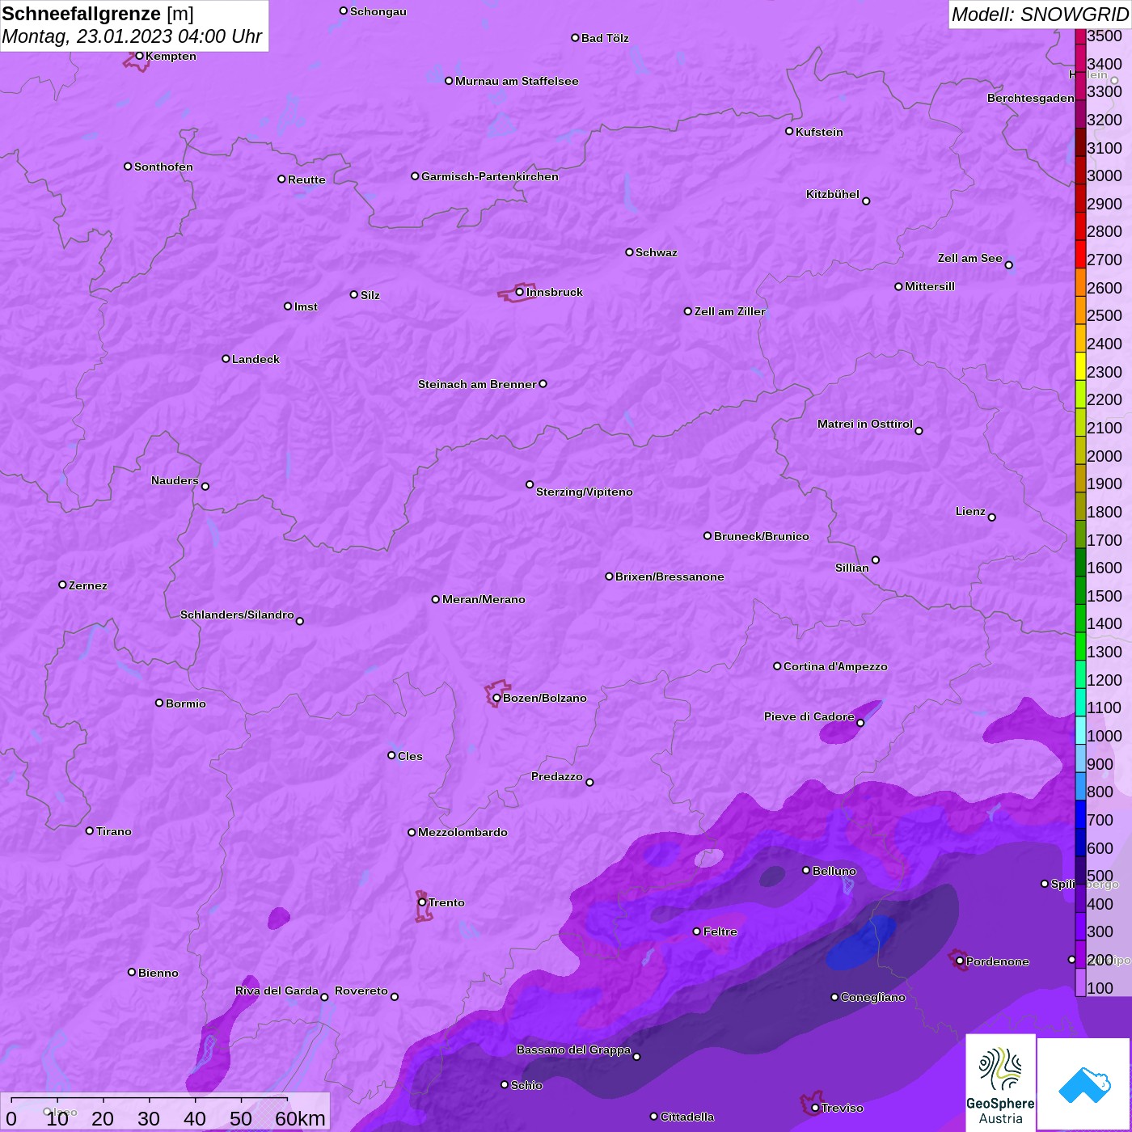
Task: Click the 60km scale bar label
Action: click(x=300, y=1118)
